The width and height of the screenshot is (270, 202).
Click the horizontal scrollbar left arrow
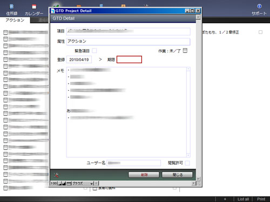[x=96, y=184]
